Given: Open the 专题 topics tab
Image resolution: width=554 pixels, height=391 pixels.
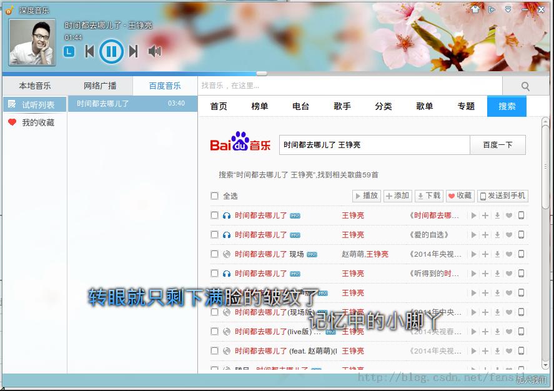Looking at the screenshot, I should tap(466, 106).
